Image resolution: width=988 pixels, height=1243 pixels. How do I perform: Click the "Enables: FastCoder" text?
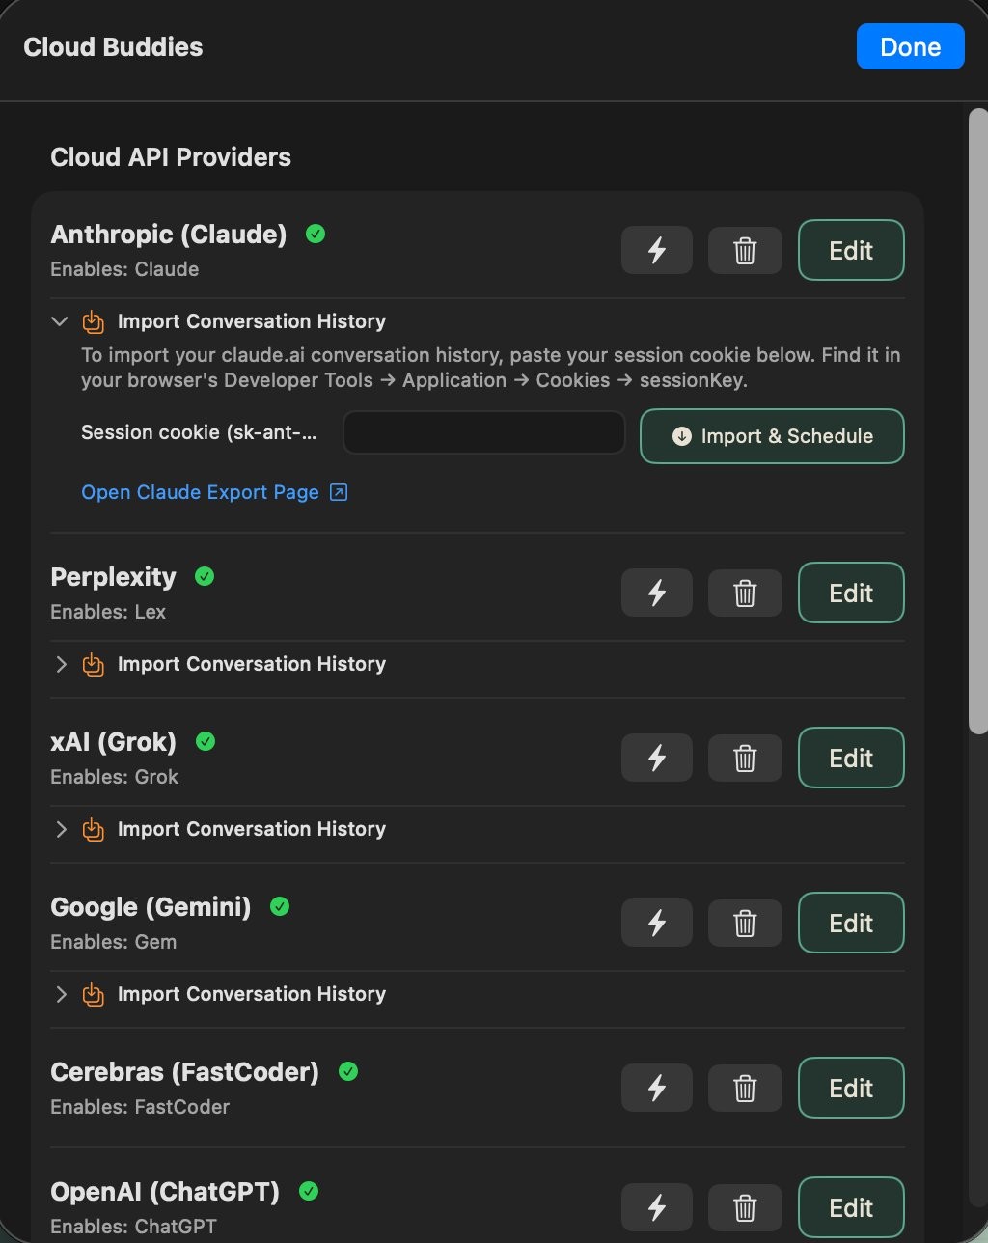click(140, 1107)
